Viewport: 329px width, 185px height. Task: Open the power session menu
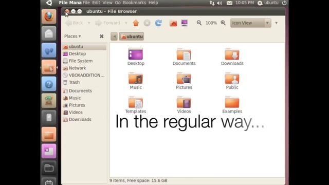pos(284,3)
